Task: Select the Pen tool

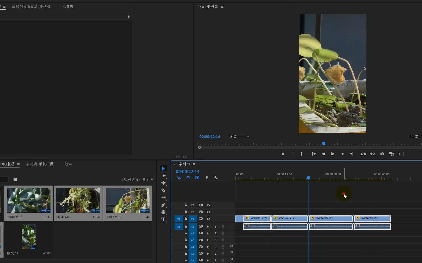Action: coord(163,205)
